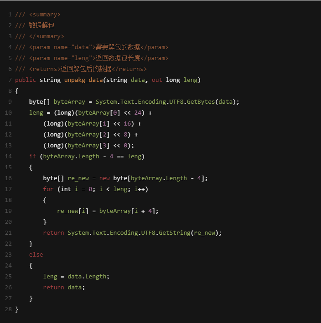Click 'GetBytes' on line 9
This screenshot has height=323, width=321.
[201, 102]
